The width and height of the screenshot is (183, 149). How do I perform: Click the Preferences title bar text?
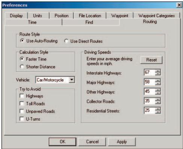click(x=15, y=5)
